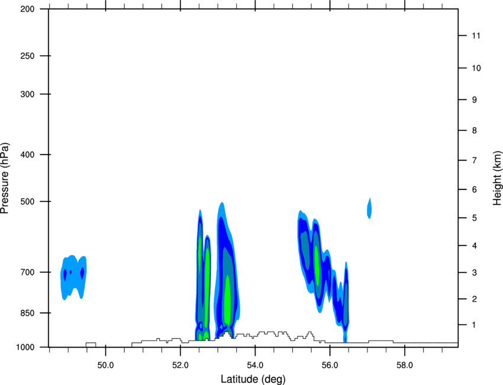The width and height of the screenshot is (503, 385).
Task: Click the 500 pressure tick label
Action: 27,201
